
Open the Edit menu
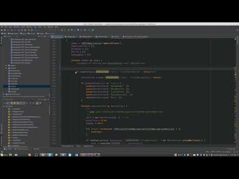tap(6, 27)
